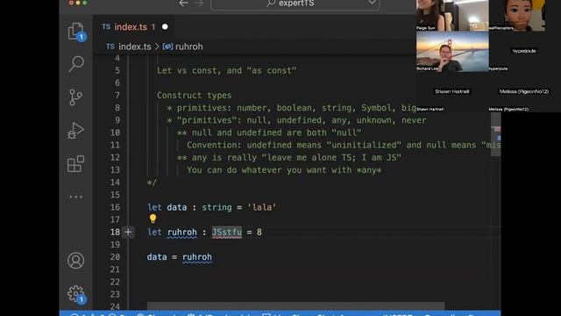Click line number 18 in gutter
The width and height of the screenshot is (561, 316).
point(115,232)
